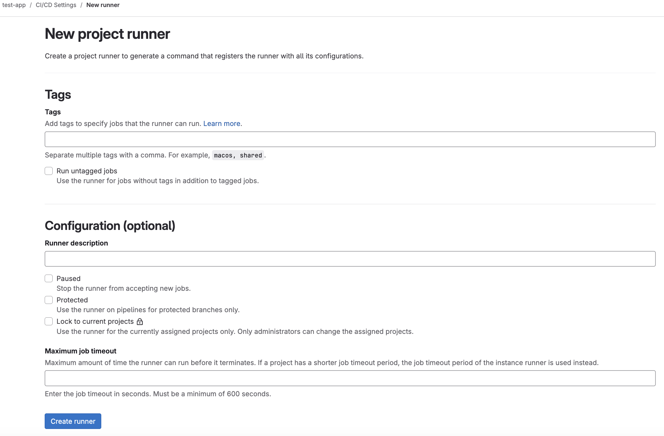This screenshot has height=436, width=664.
Task: Open the Learn more link about tags
Action: pos(222,124)
